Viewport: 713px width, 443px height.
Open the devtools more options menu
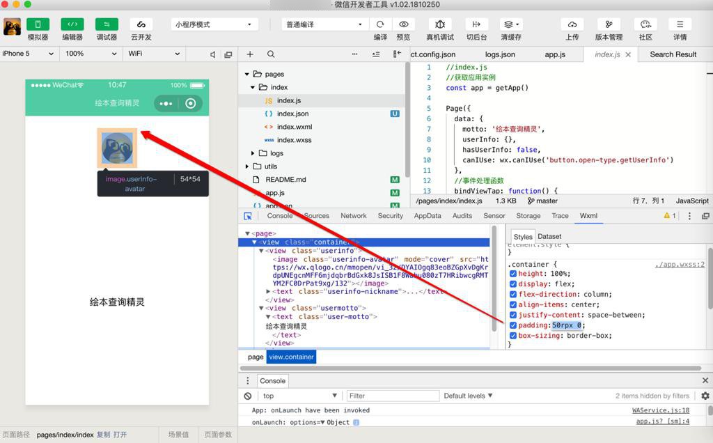pyautogui.click(x=689, y=216)
